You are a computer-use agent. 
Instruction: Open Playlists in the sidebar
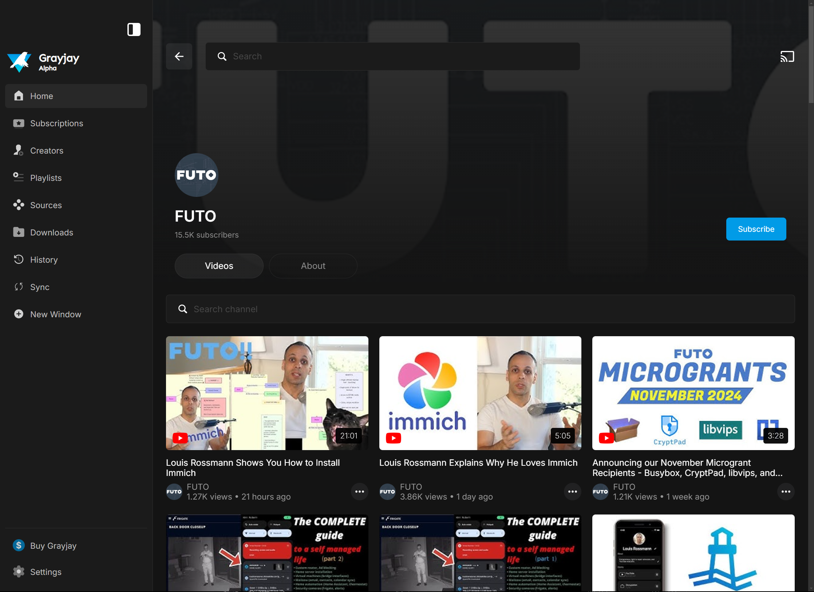pyautogui.click(x=46, y=178)
